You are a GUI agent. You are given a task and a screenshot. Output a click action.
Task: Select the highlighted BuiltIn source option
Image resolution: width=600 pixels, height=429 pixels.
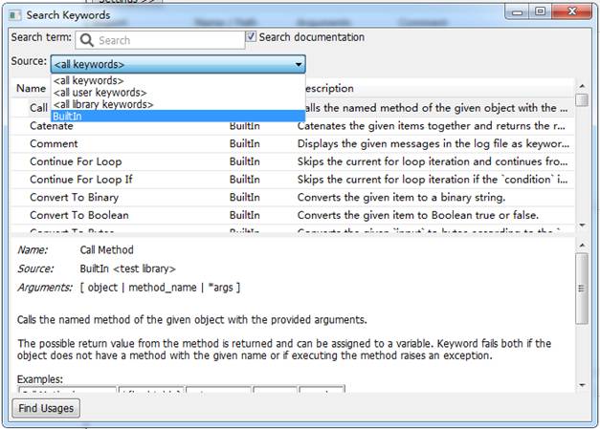(x=178, y=117)
